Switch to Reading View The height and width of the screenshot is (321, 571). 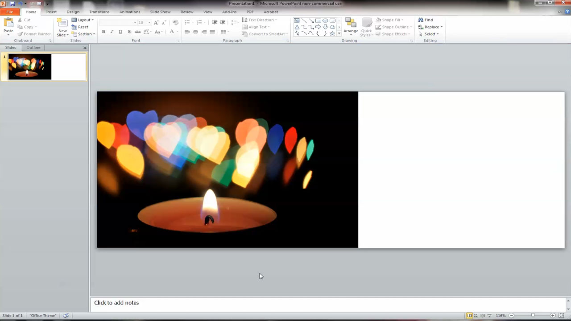pyautogui.click(x=483, y=316)
